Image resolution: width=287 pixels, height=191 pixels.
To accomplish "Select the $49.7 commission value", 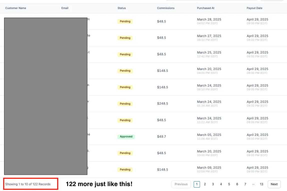I will click(161, 137).
